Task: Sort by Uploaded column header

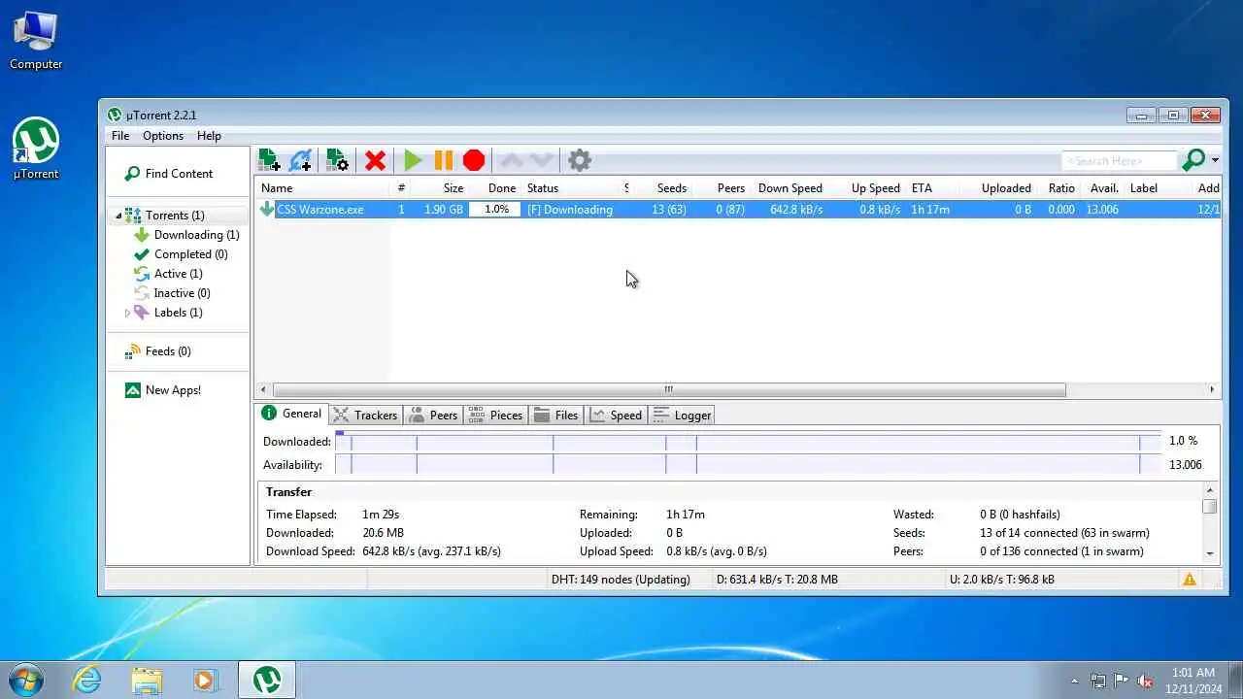Action: click(x=997, y=188)
